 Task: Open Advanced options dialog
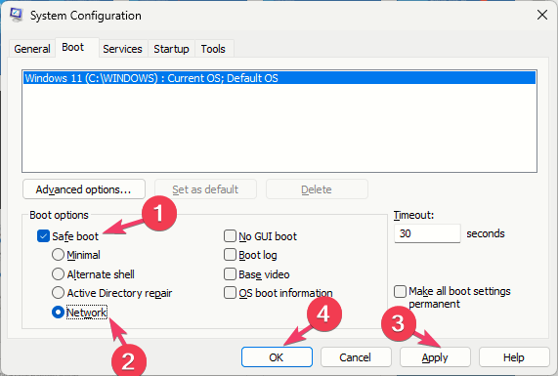(x=84, y=189)
